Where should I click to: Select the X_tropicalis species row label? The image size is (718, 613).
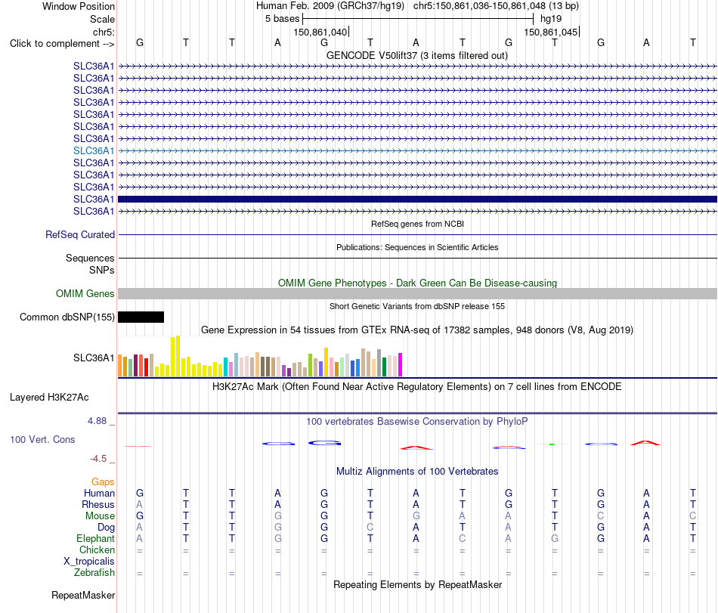89,562
